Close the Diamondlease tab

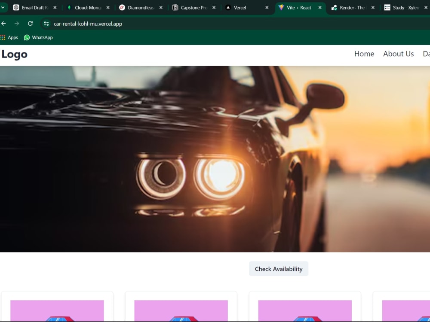coord(161,8)
